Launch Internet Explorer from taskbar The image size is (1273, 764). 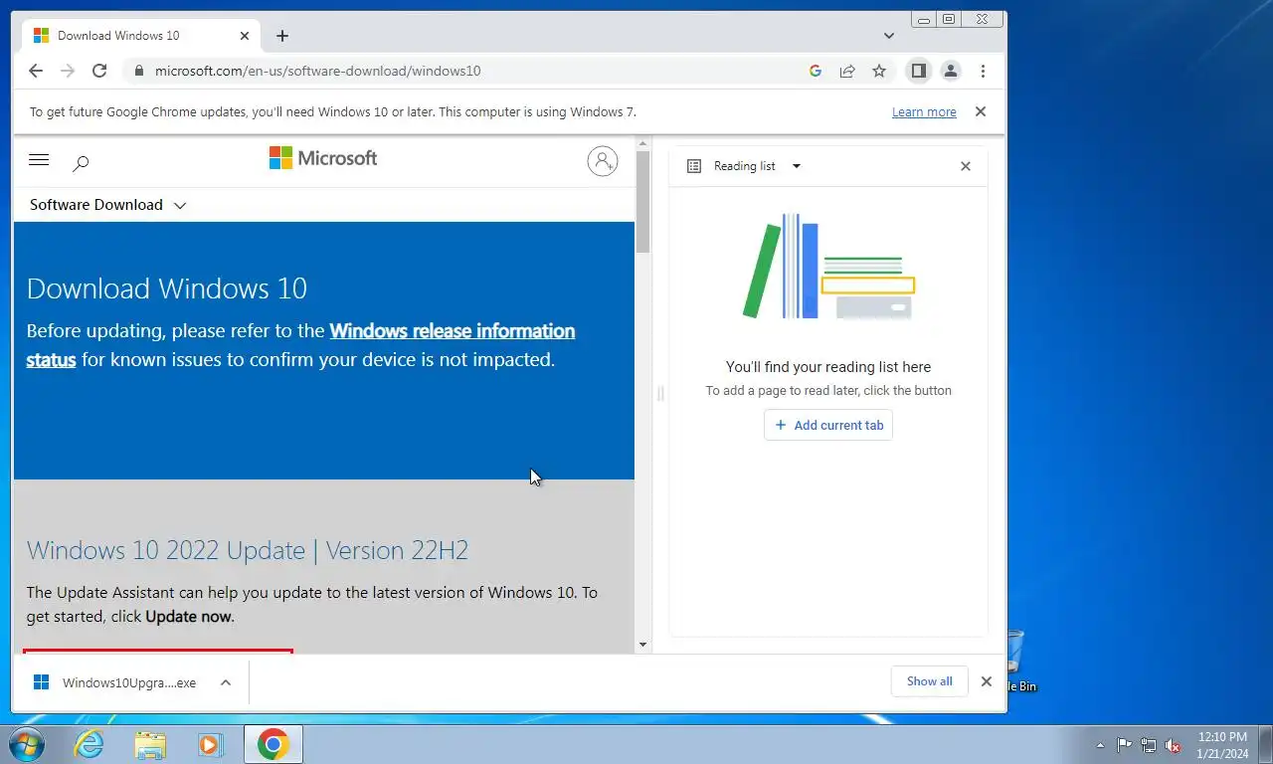[89, 744]
